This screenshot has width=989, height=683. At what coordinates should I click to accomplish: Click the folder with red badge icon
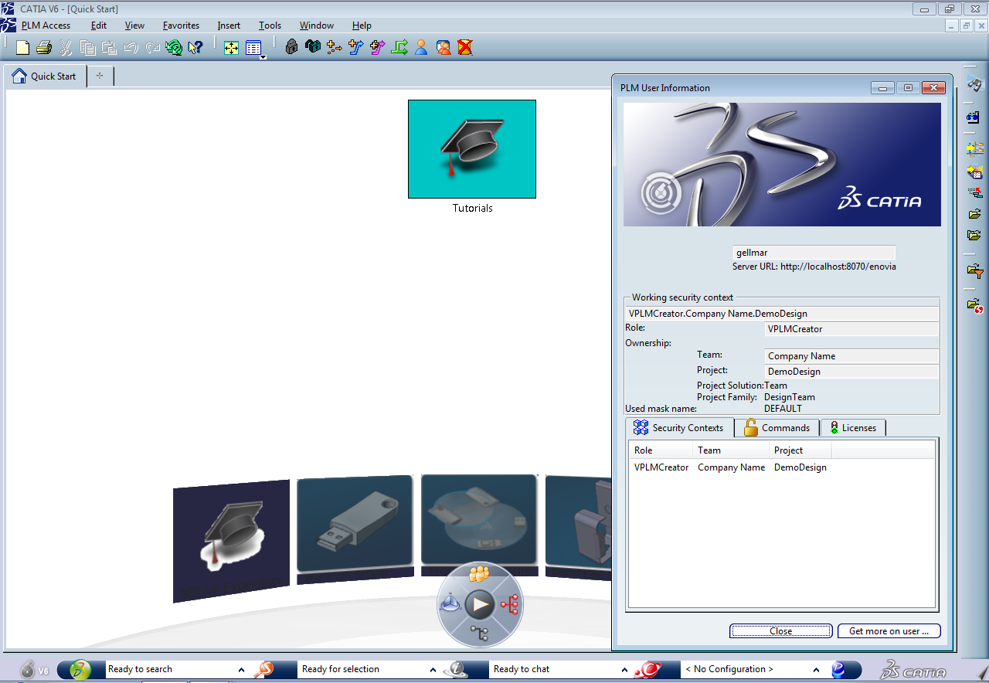pyautogui.click(x=974, y=305)
